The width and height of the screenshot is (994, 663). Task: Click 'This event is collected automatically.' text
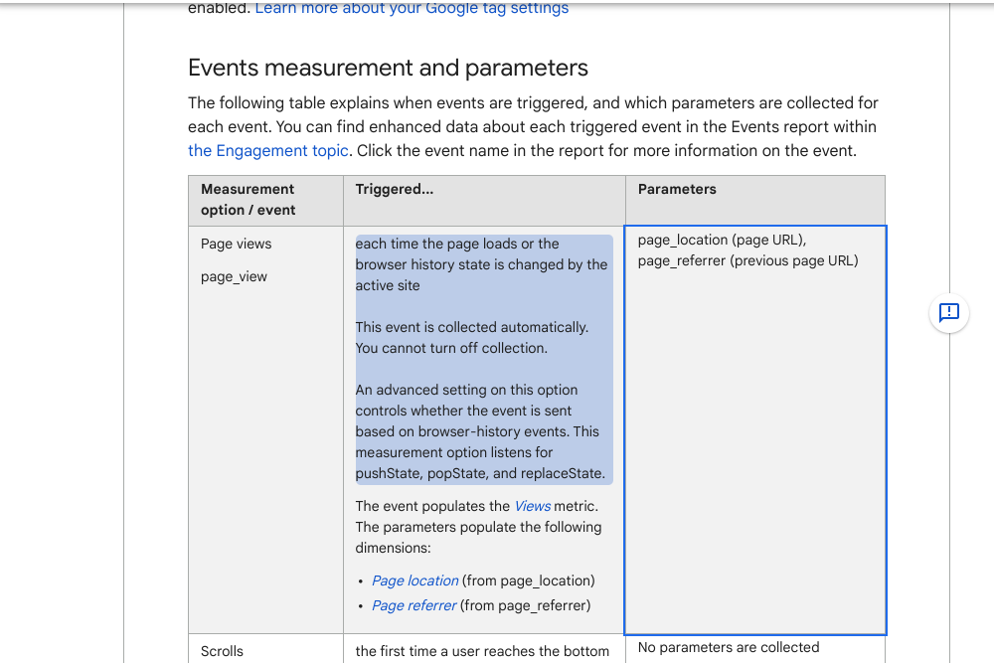coord(471,327)
